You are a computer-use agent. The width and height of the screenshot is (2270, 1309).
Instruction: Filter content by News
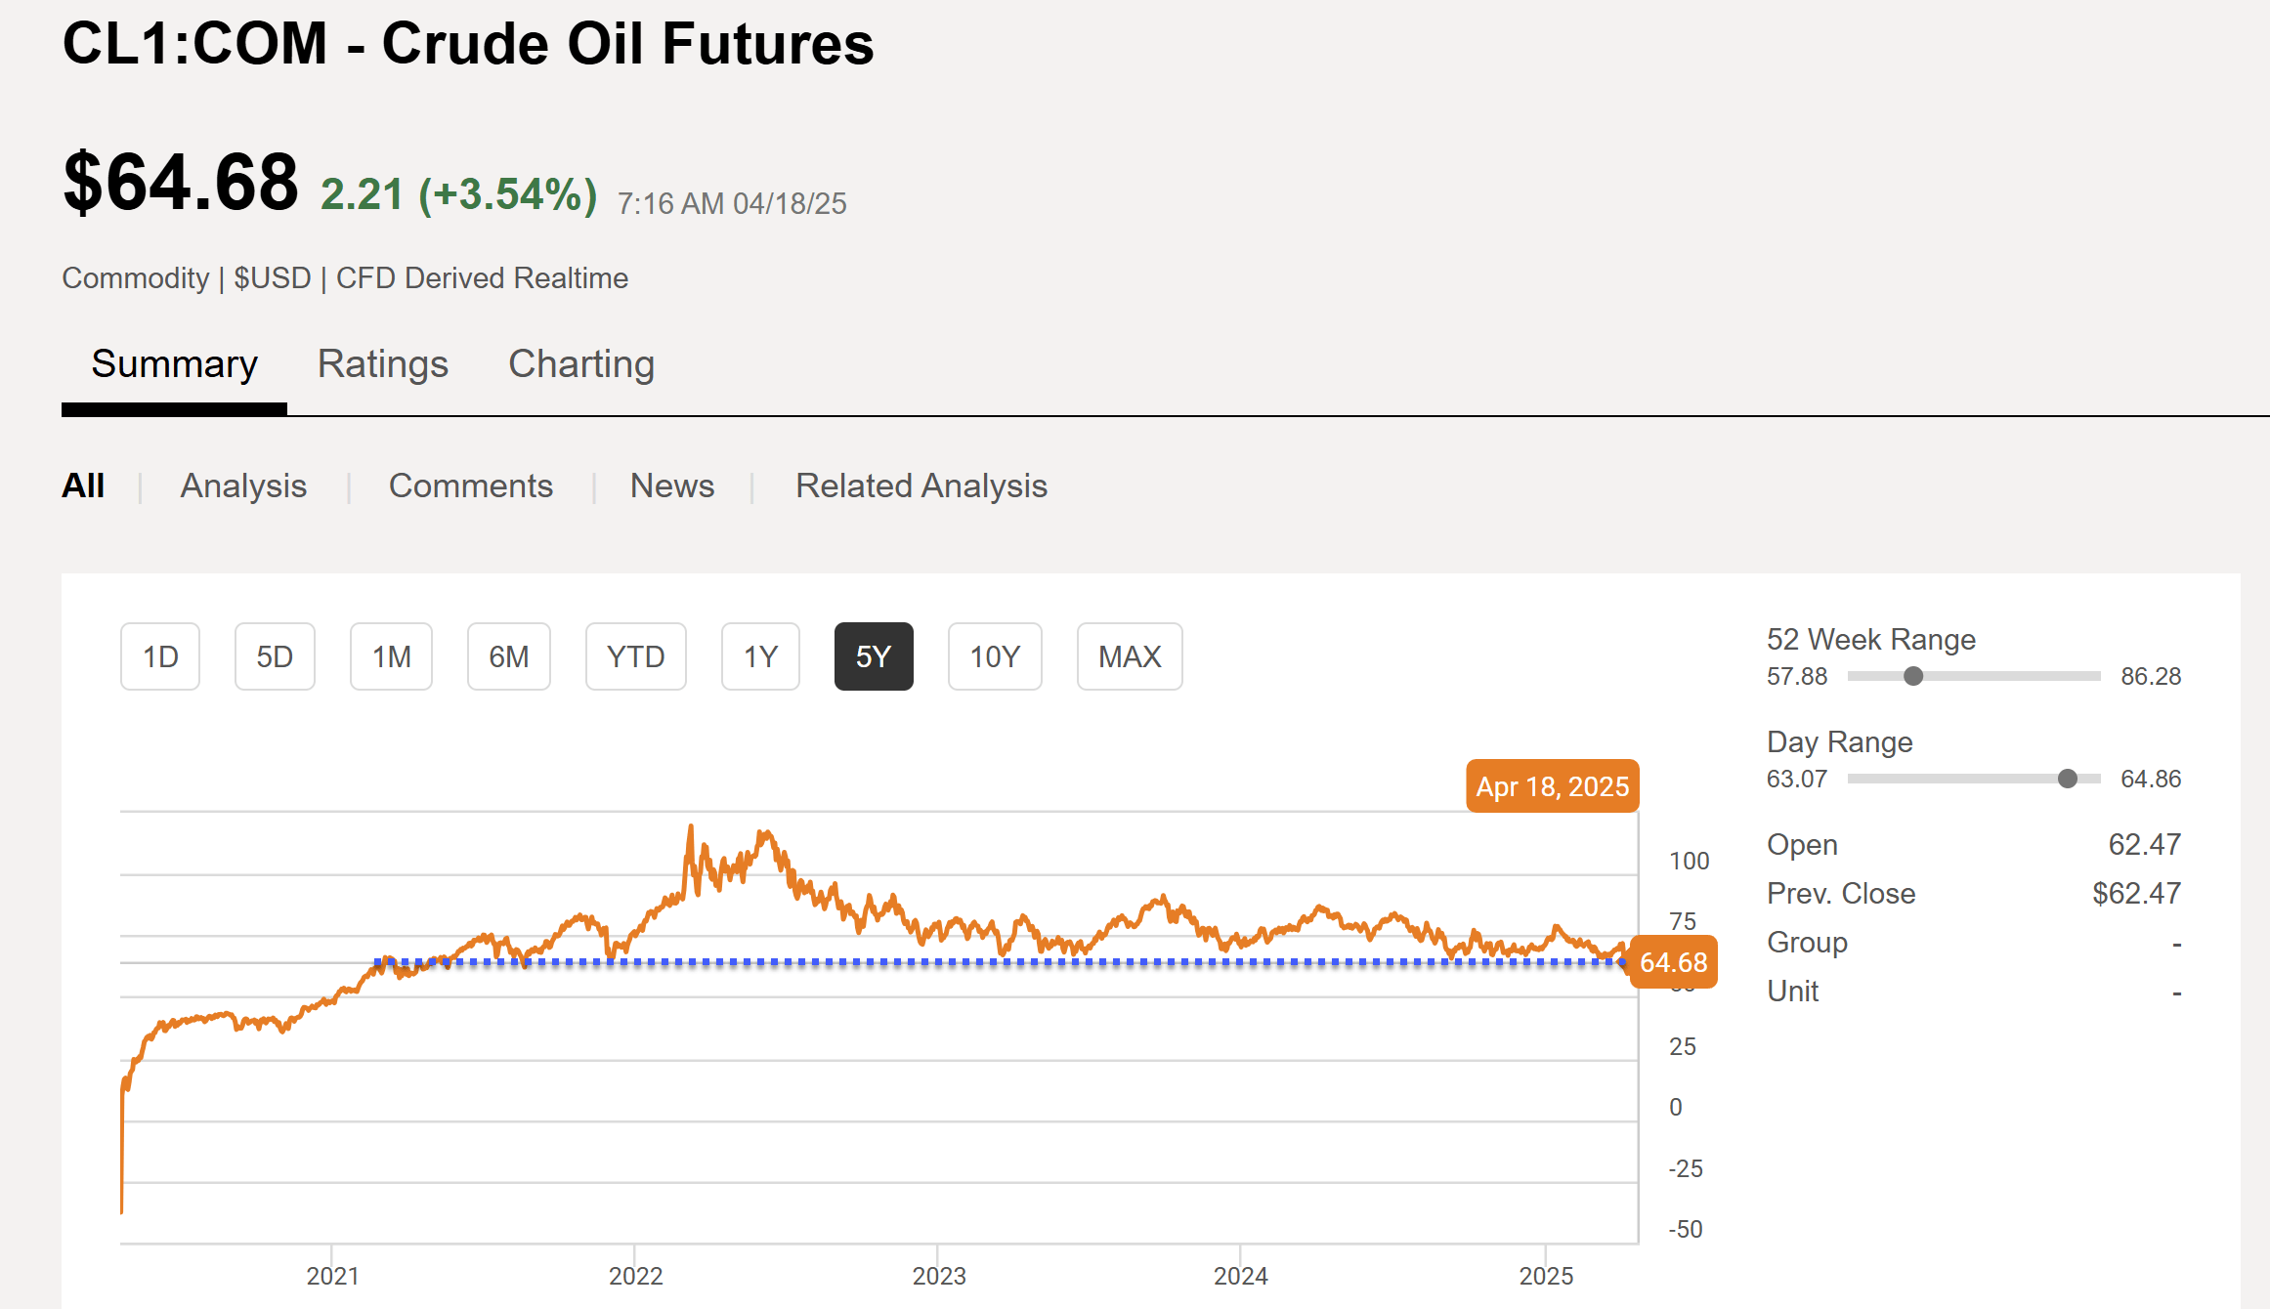pos(671,486)
